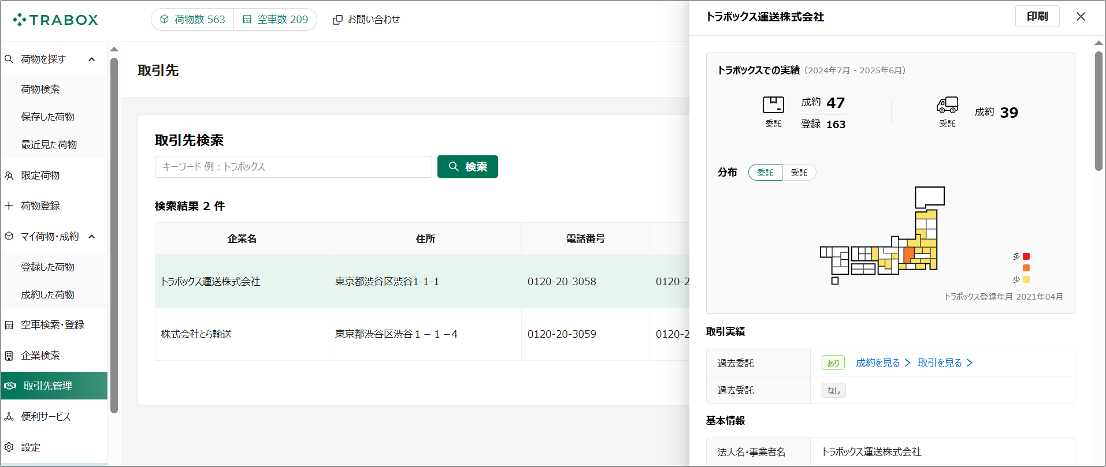Click the 電話番号 column header
Screen dimensions: 1106x467
[x=585, y=239]
